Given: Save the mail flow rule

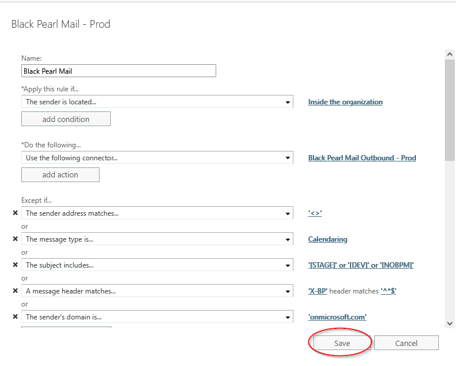Looking at the screenshot, I should (342, 343).
